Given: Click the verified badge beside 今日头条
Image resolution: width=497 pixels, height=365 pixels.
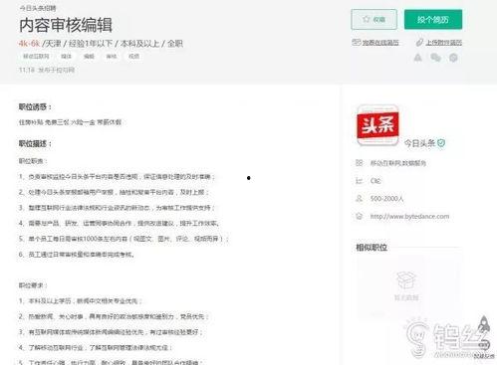Looking at the screenshot, I should 441,143.
